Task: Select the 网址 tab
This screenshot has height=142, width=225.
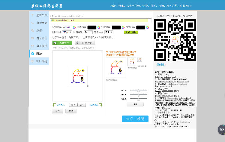Action: click(x=39, y=54)
